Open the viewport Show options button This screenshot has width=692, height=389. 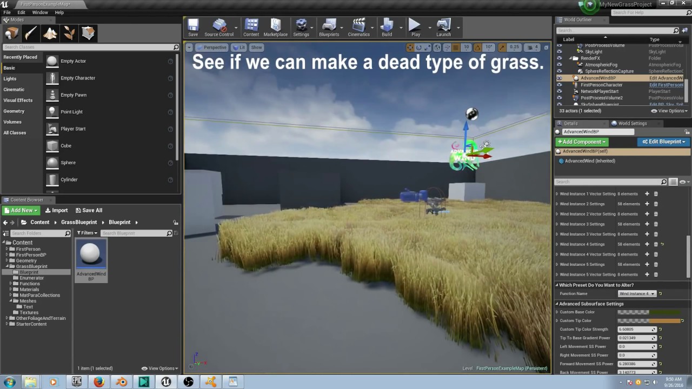coord(256,48)
